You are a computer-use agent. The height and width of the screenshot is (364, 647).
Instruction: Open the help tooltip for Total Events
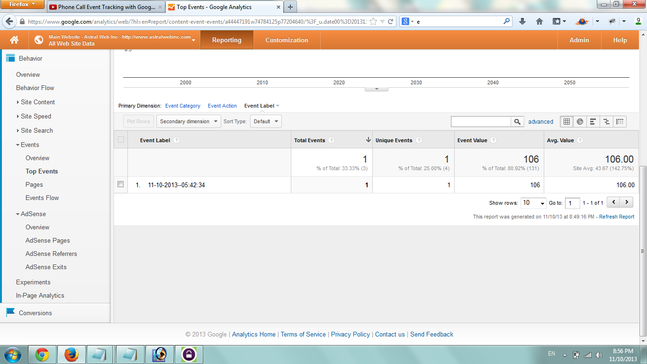coord(332,140)
